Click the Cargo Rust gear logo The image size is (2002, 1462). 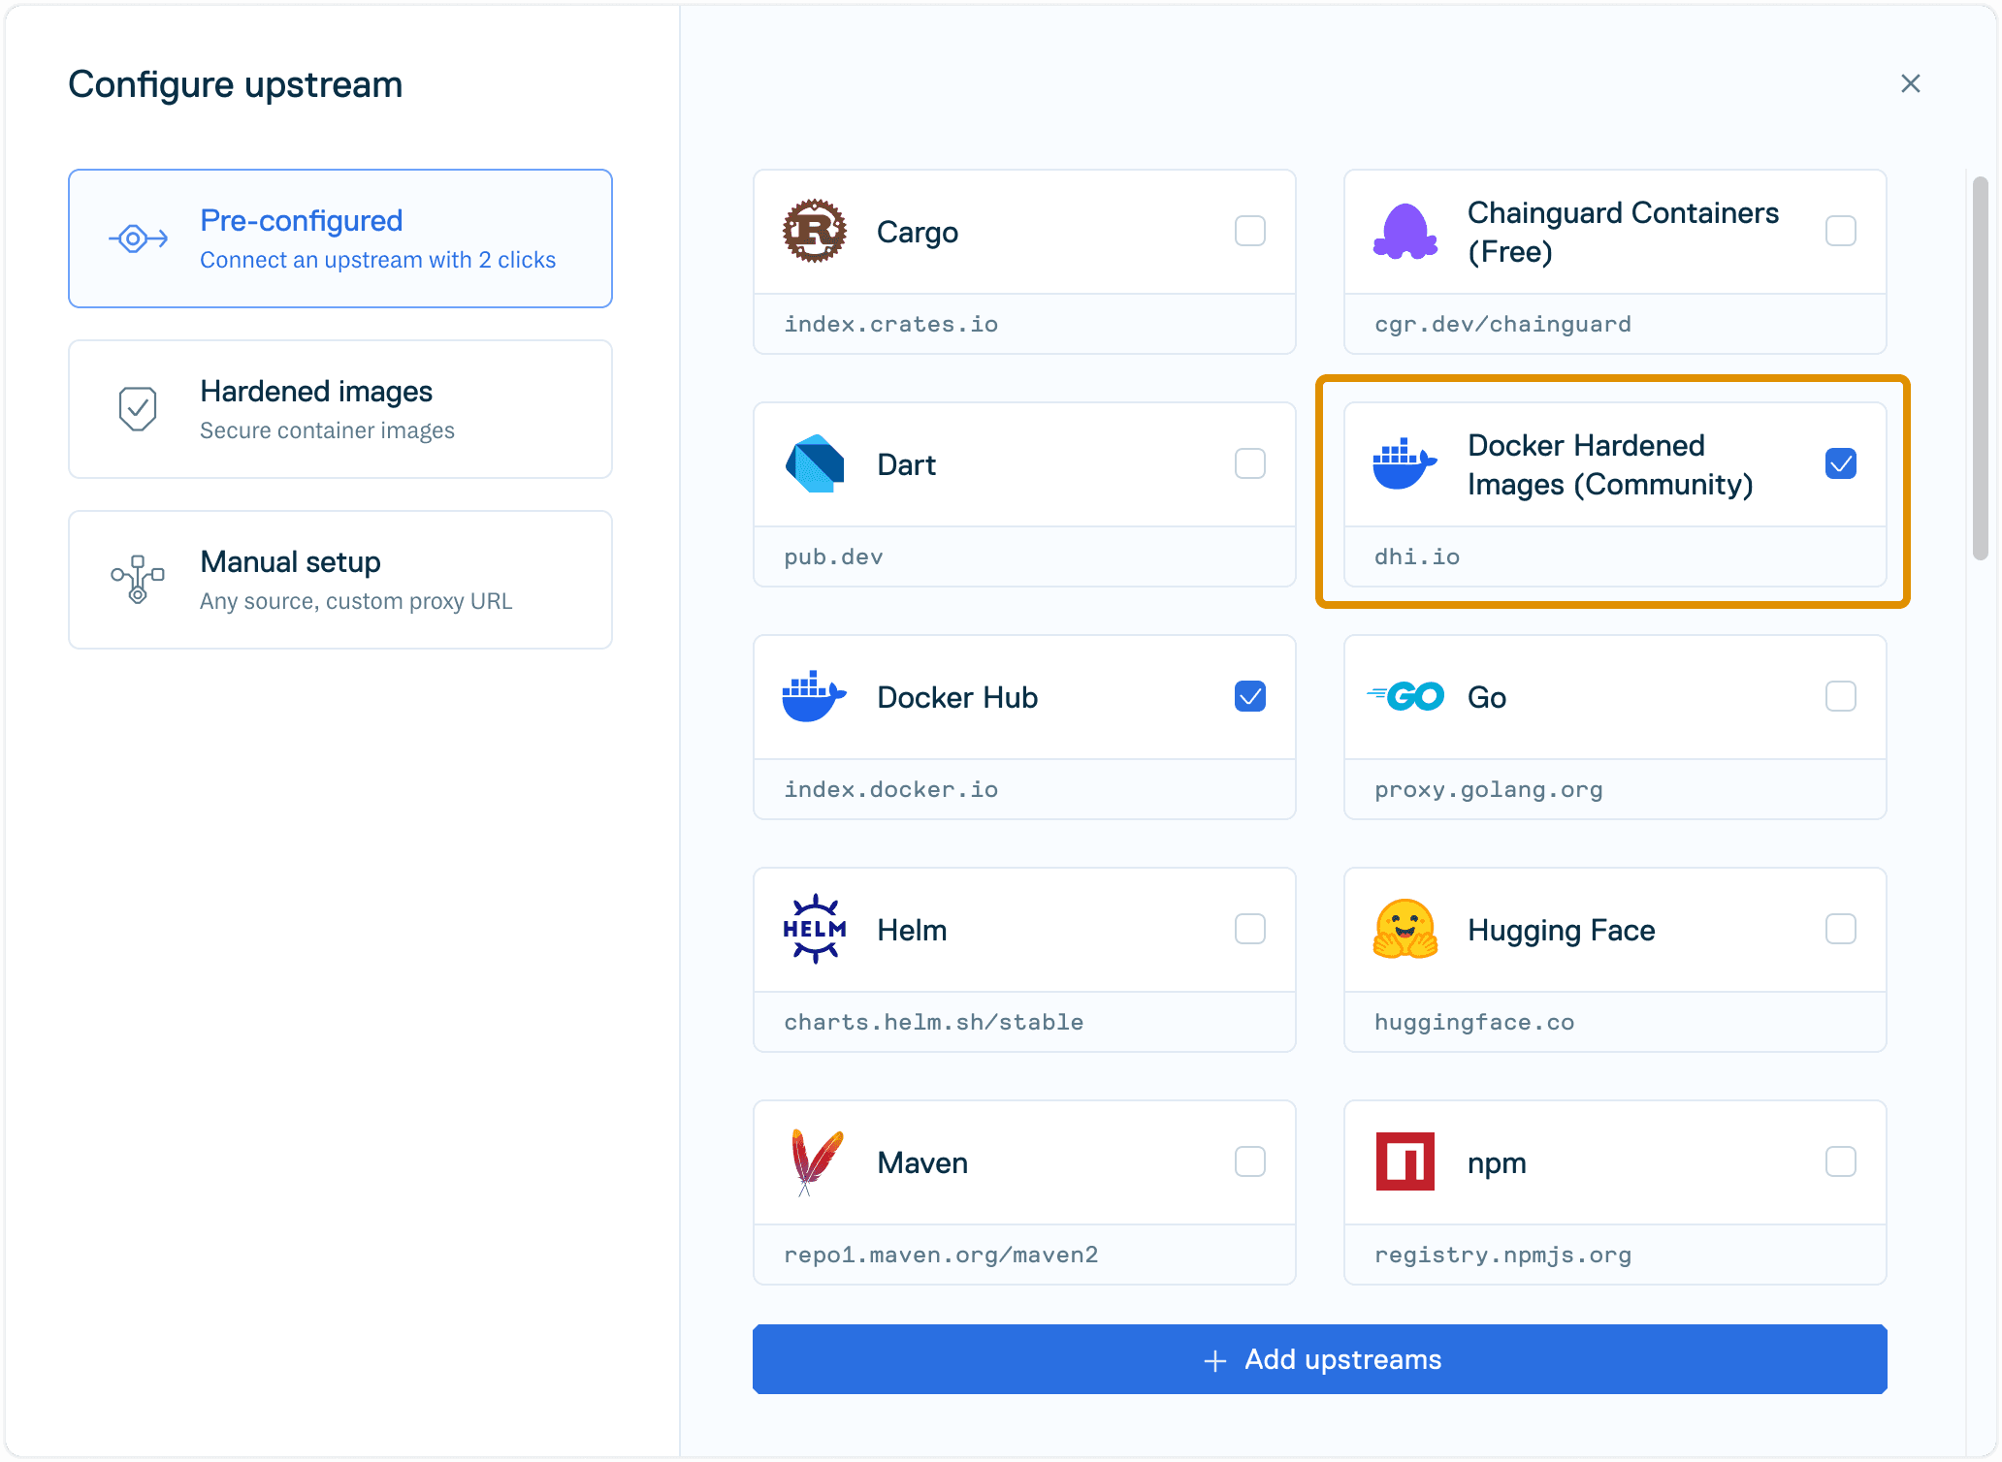click(814, 232)
